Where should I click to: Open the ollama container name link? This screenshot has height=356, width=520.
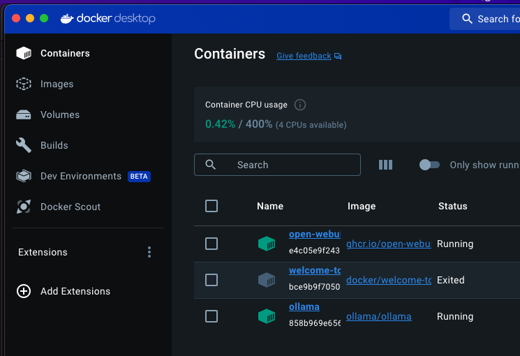304,307
